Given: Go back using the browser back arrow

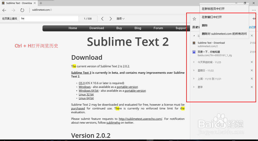Looking at the screenshot, I should 4,10.
